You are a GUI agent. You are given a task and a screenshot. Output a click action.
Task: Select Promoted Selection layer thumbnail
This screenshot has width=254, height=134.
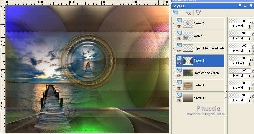pos(188,73)
